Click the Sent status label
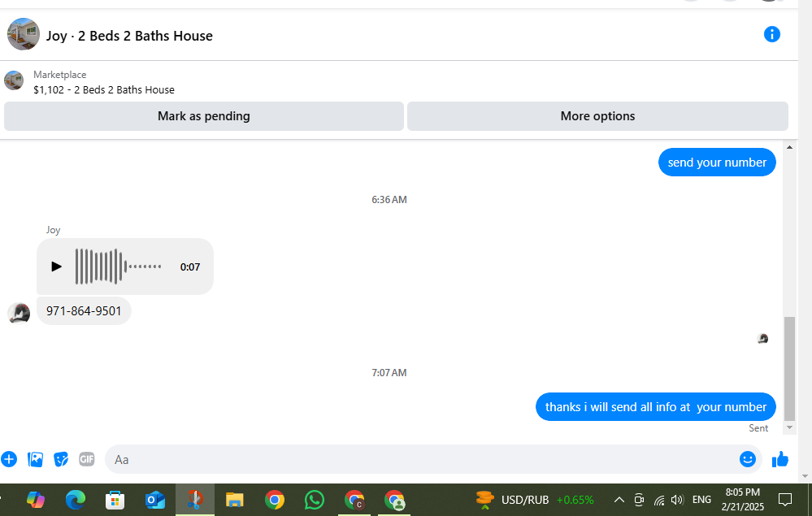812x516 pixels. point(758,428)
